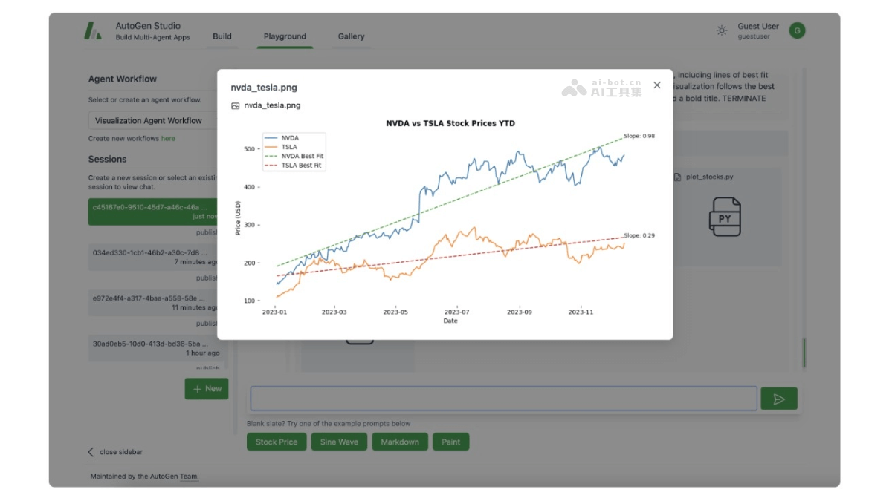
Task: Select the Playground tab
Action: click(285, 36)
